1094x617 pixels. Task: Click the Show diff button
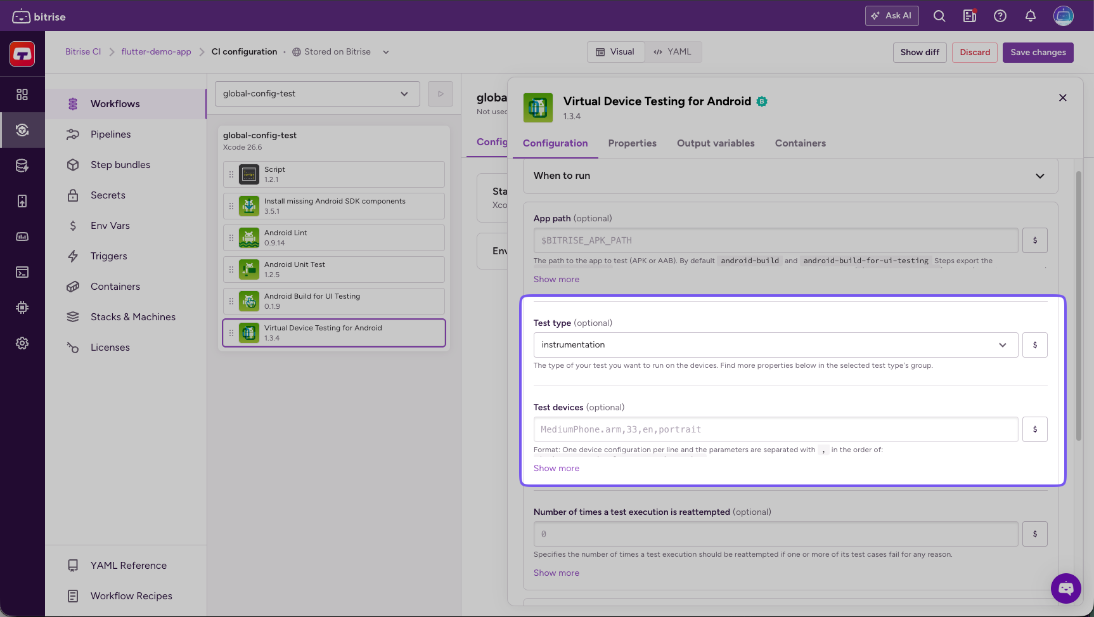pyautogui.click(x=920, y=53)
